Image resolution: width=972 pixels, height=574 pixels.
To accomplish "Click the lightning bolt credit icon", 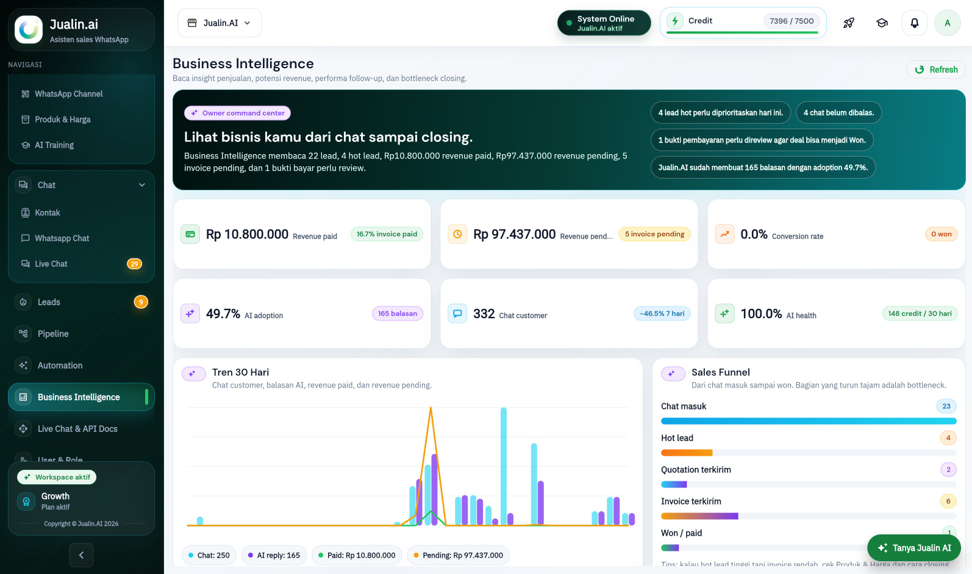I will pyautogui.click(x=675, y=21).
